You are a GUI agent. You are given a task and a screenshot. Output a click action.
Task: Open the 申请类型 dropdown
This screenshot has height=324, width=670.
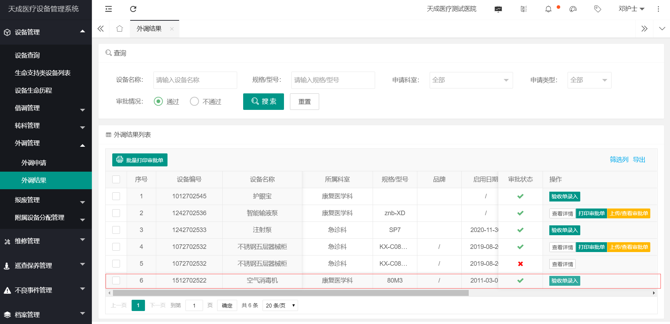[589, 80]
